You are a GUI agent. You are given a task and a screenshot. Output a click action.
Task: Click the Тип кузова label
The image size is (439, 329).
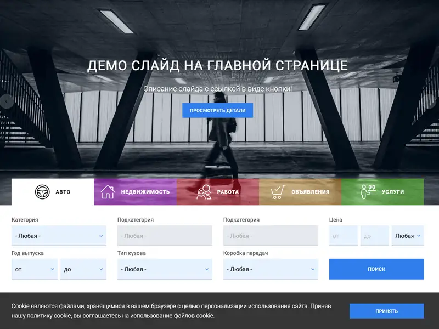[132, 253]
